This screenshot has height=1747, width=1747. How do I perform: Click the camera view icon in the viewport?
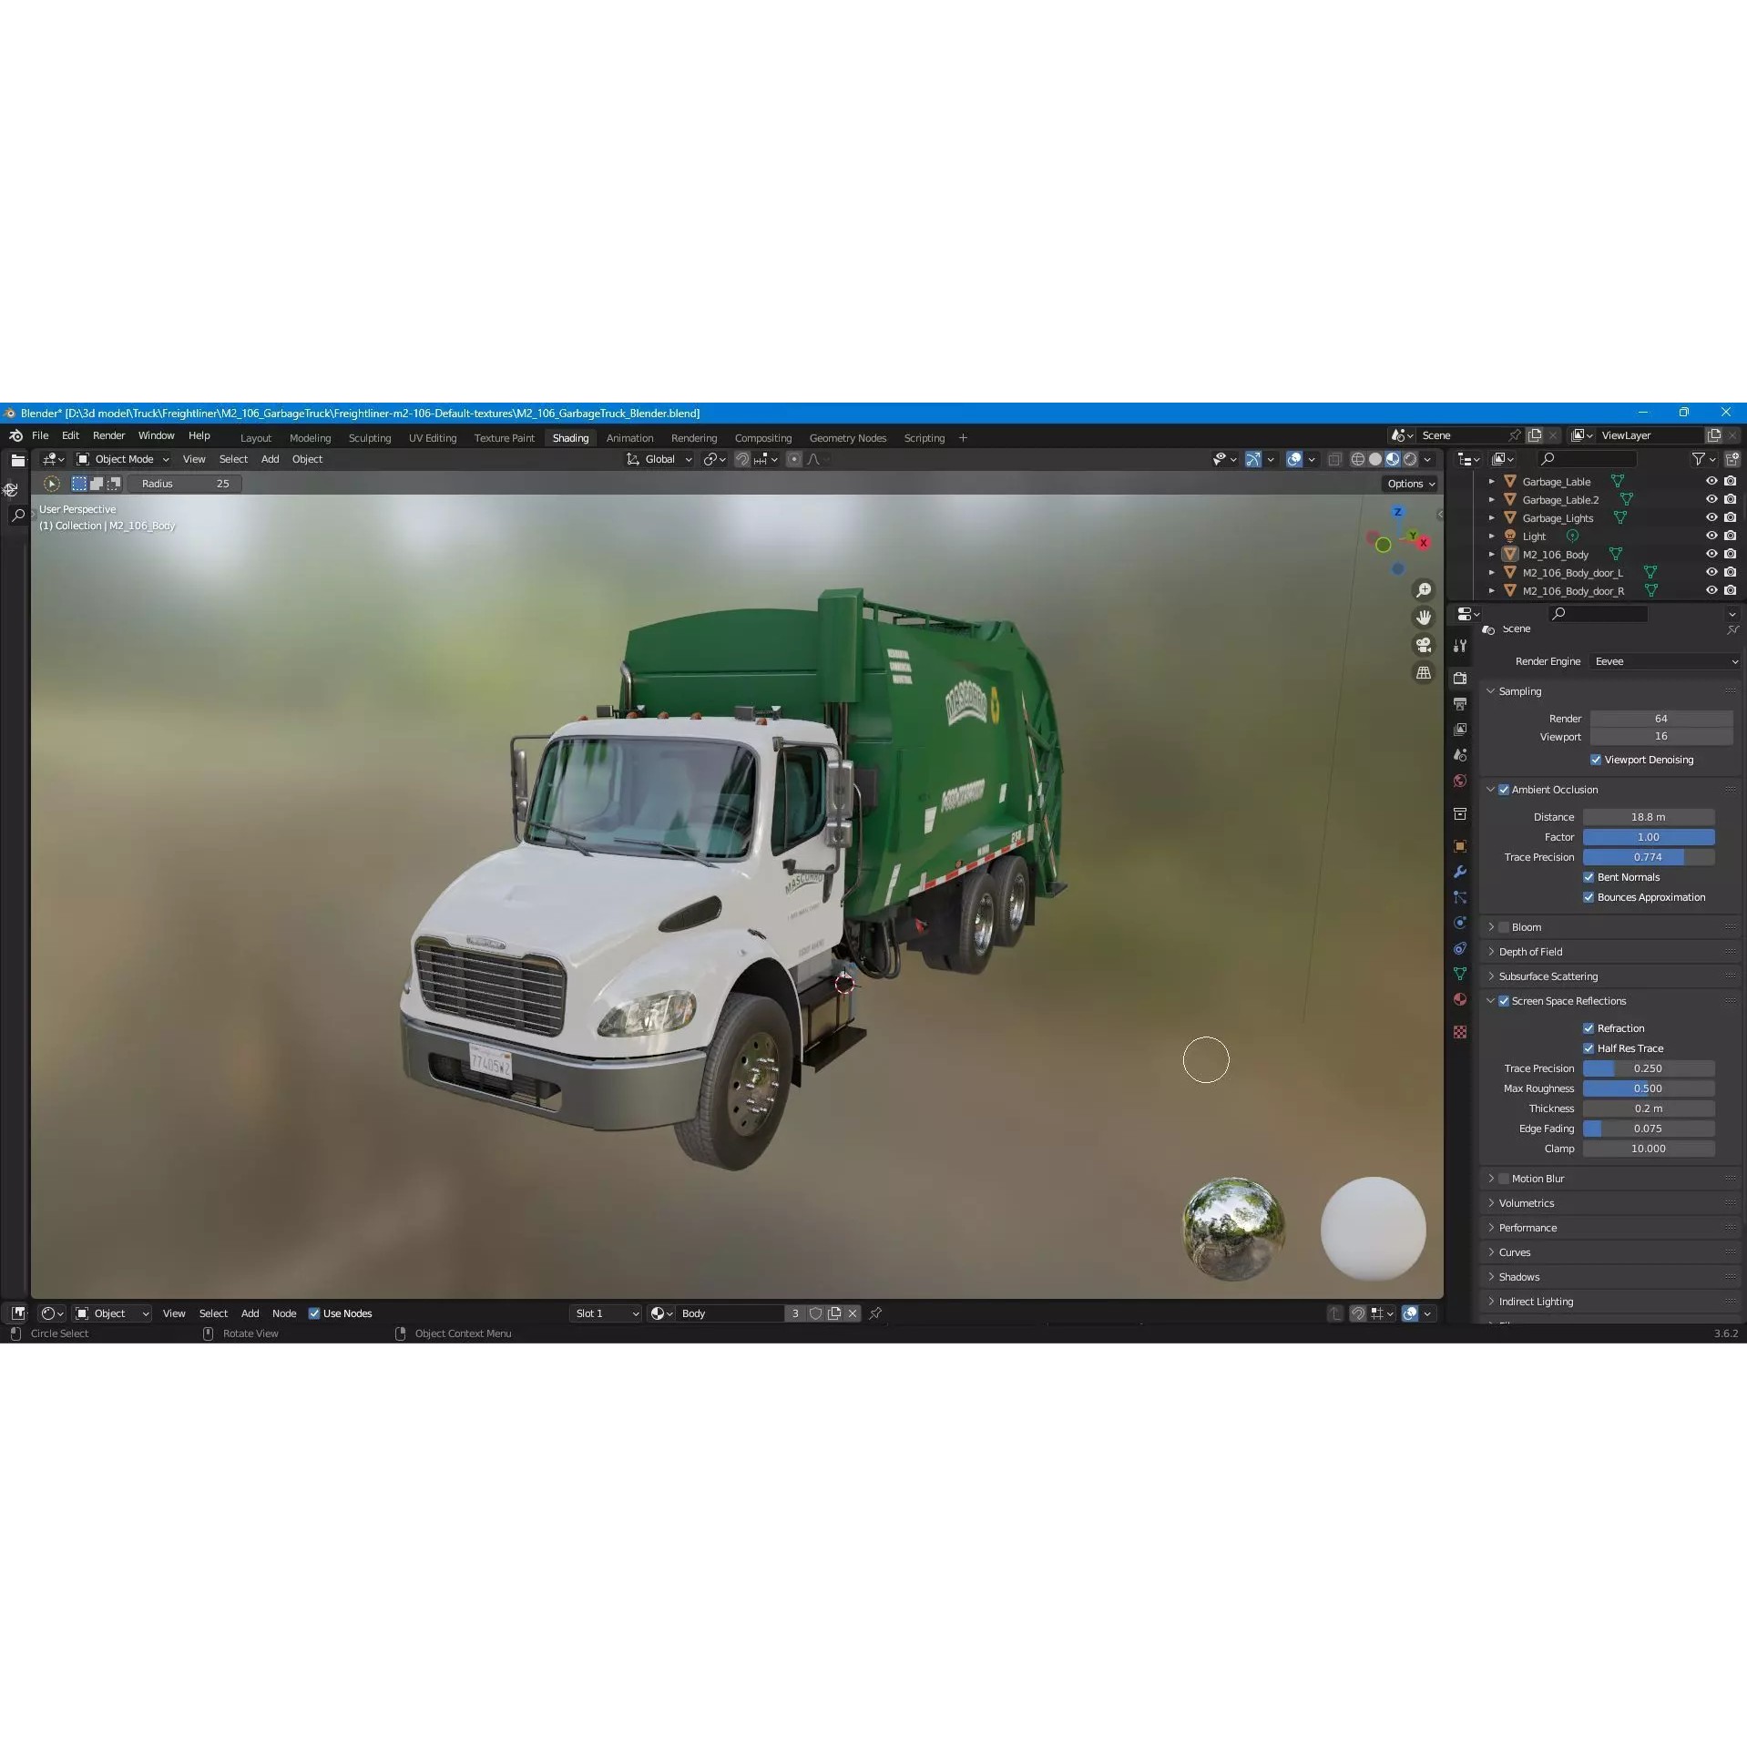[x=1424, y=645]
